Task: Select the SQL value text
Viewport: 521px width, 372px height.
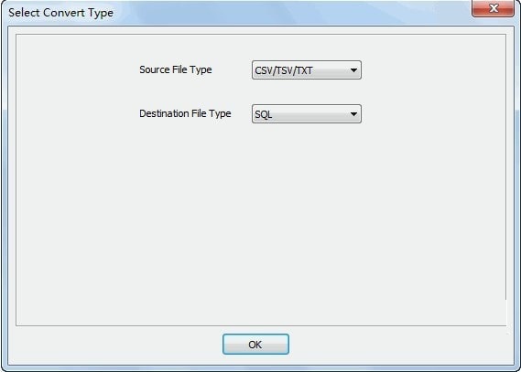Action: click(263, 115)
